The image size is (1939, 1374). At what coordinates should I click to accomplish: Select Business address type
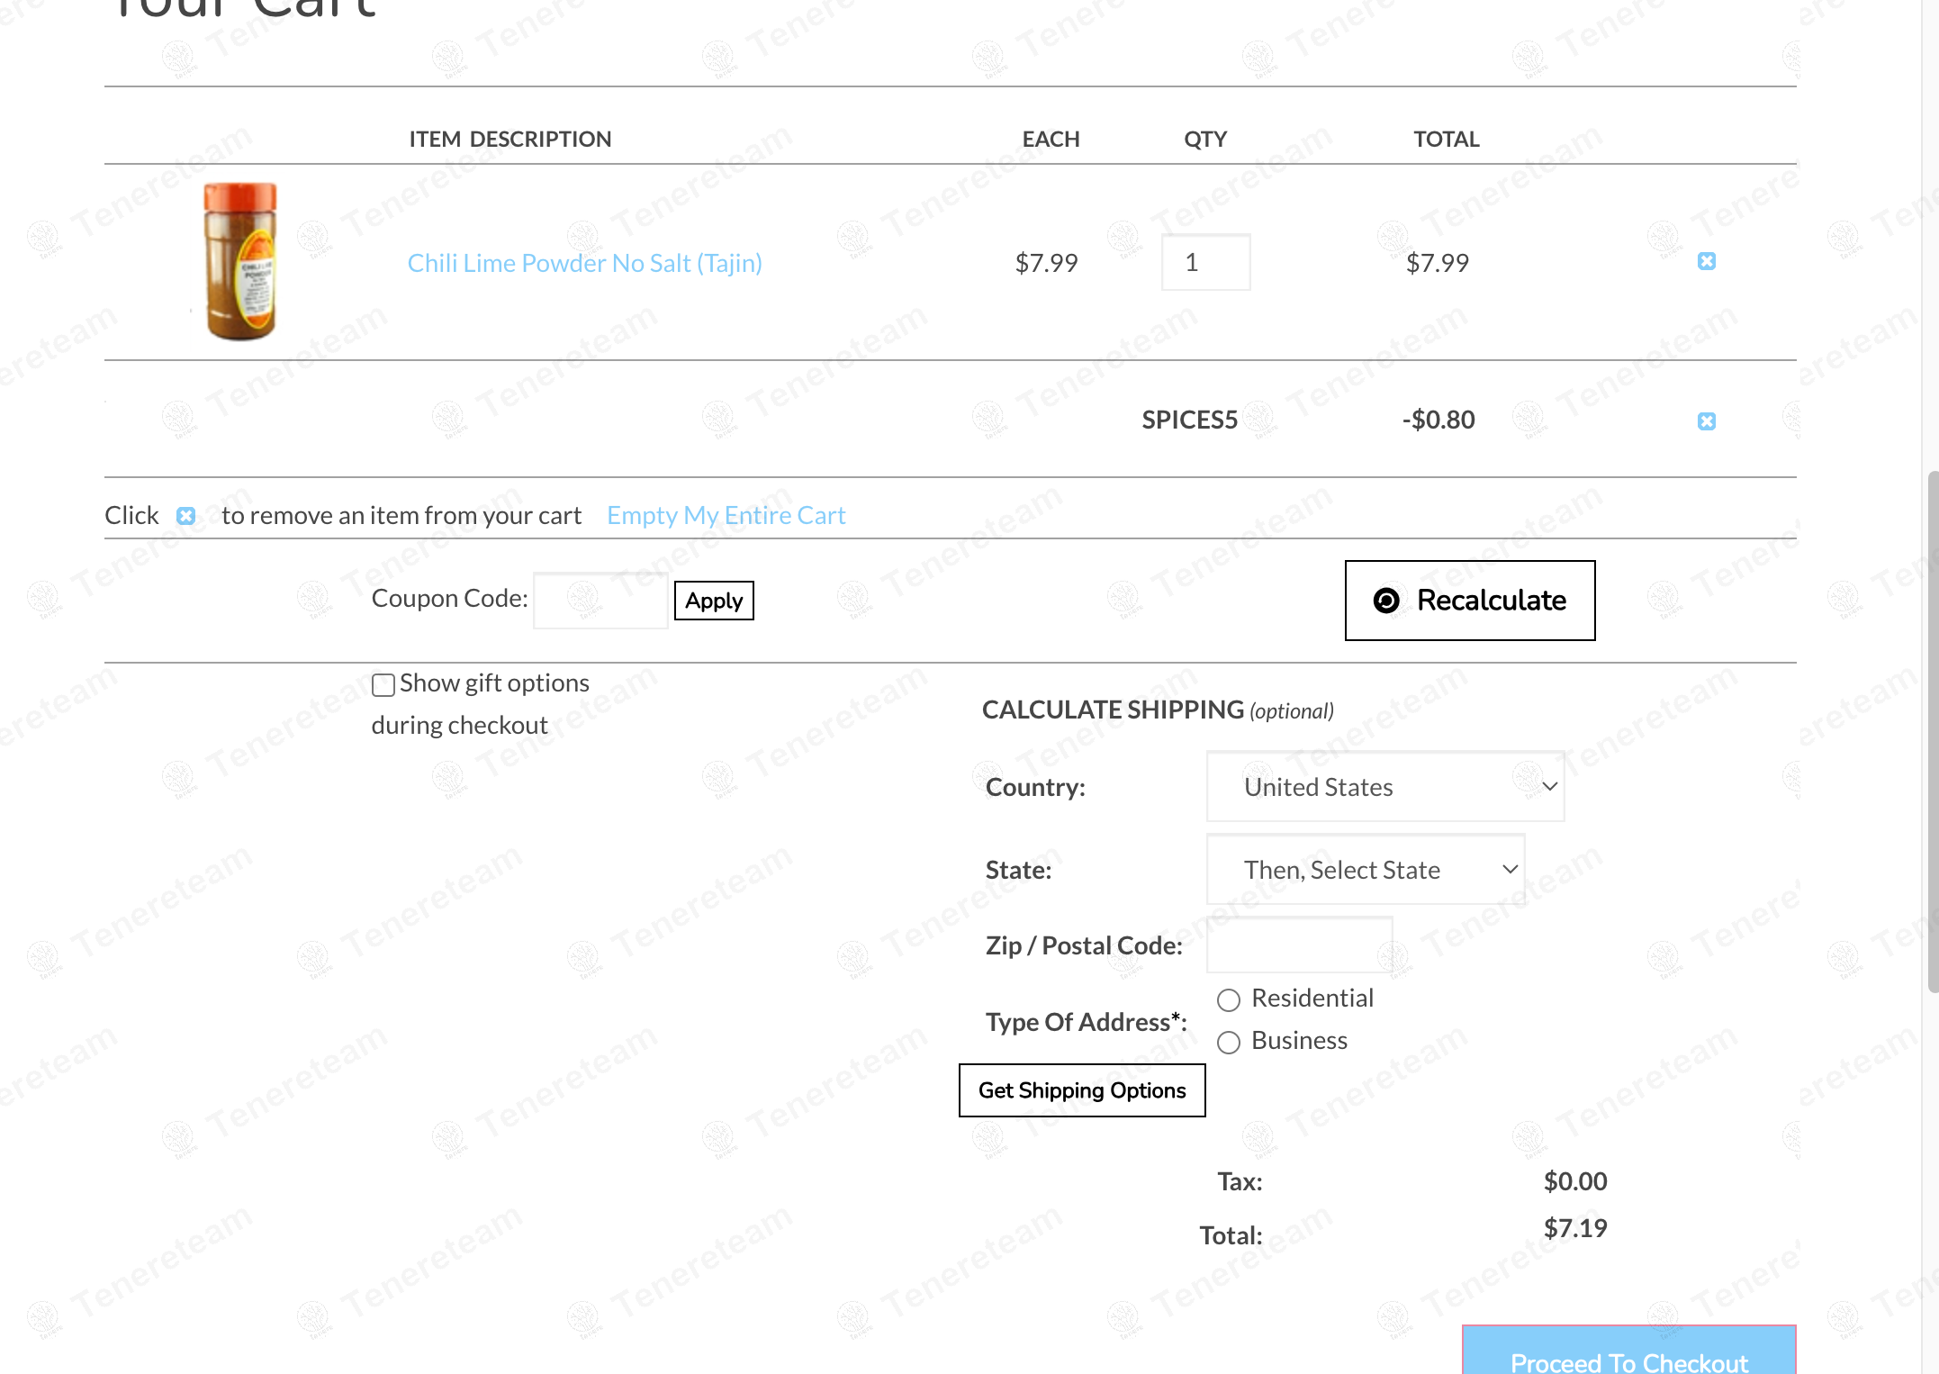click(x=1228, y=1042)
